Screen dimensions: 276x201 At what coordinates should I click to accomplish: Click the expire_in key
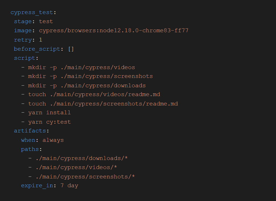[x=37, y=186]
